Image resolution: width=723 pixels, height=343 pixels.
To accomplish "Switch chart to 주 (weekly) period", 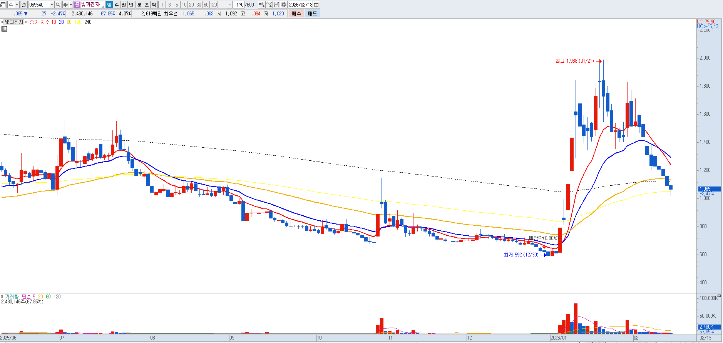I will tap(117, 5).
